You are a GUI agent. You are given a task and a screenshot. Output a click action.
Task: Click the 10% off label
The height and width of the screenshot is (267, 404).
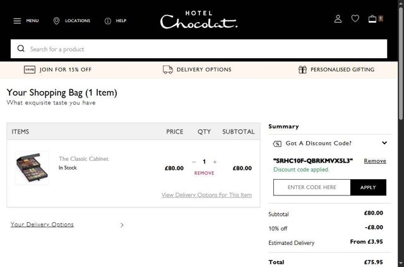click(278, 228)
